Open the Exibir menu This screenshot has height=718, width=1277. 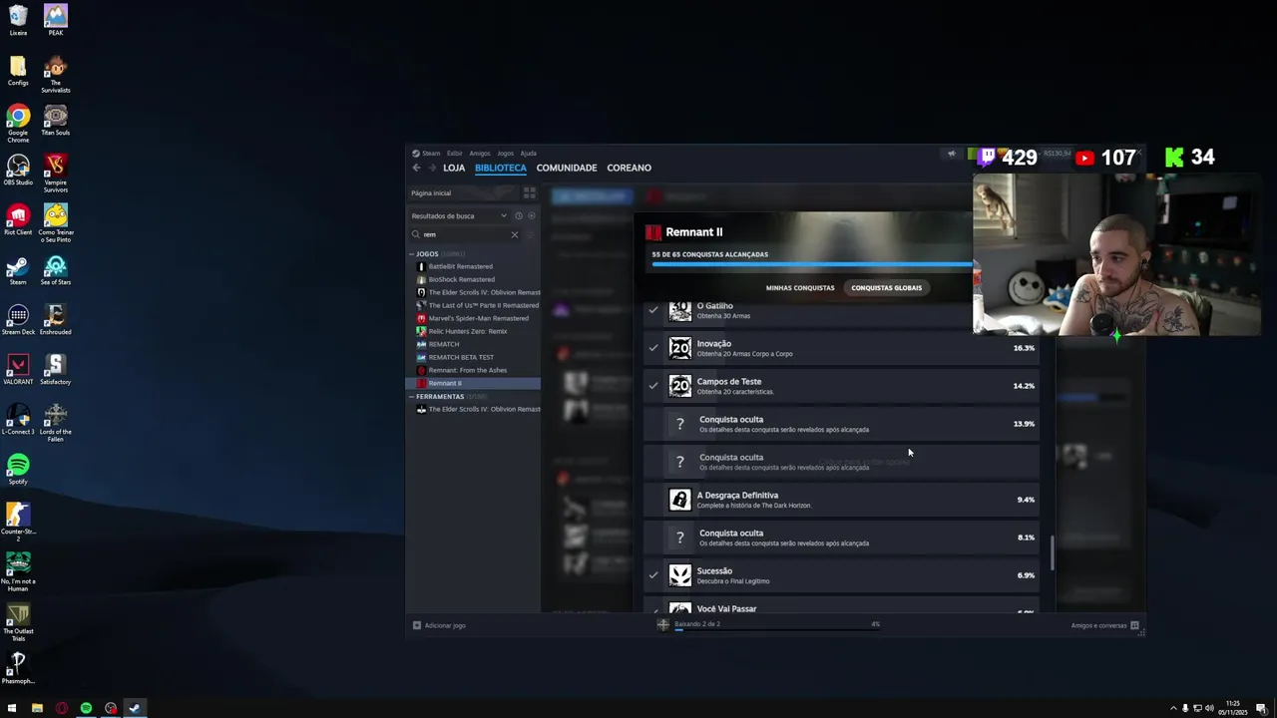pyautogui.click(x=454, y=154)
